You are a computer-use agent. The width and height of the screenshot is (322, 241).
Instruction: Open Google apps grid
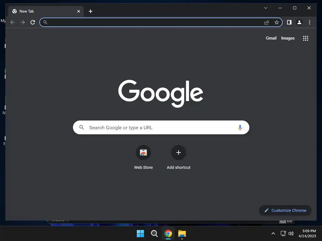pyautogui.click(x=306, y=38)
